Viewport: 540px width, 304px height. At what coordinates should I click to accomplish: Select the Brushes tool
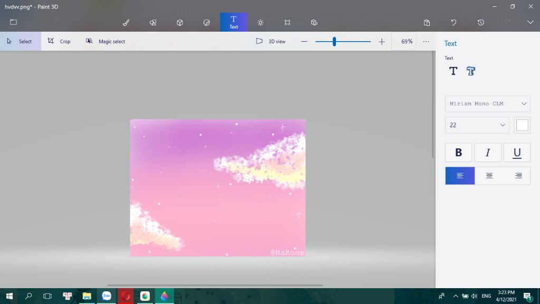click(x=126, y=22)
